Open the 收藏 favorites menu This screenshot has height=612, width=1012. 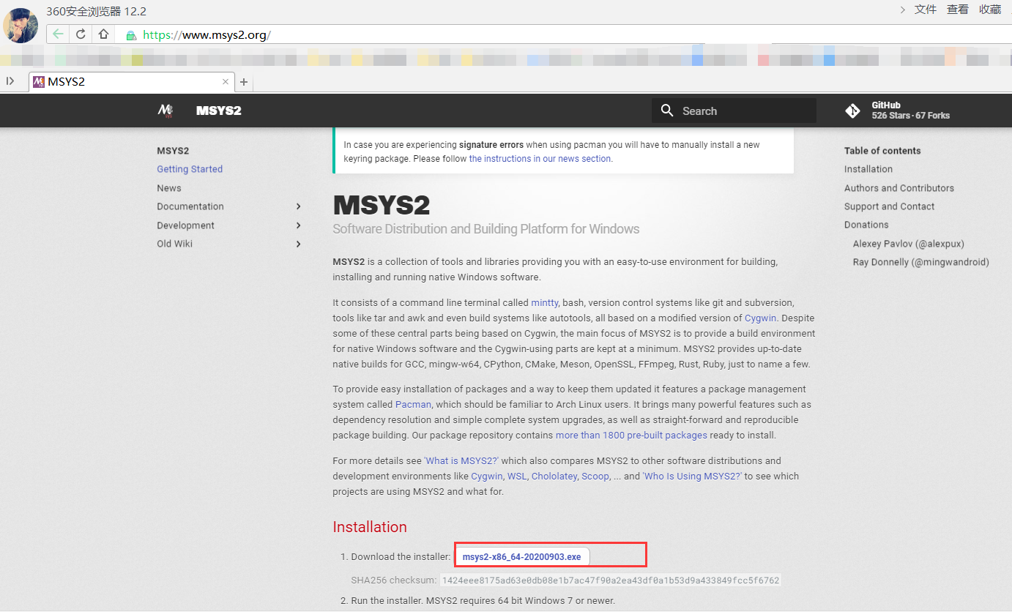(990, 10)
